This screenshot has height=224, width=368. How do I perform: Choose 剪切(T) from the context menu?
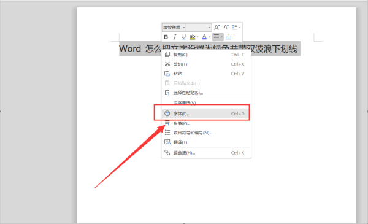pos(206,64)
